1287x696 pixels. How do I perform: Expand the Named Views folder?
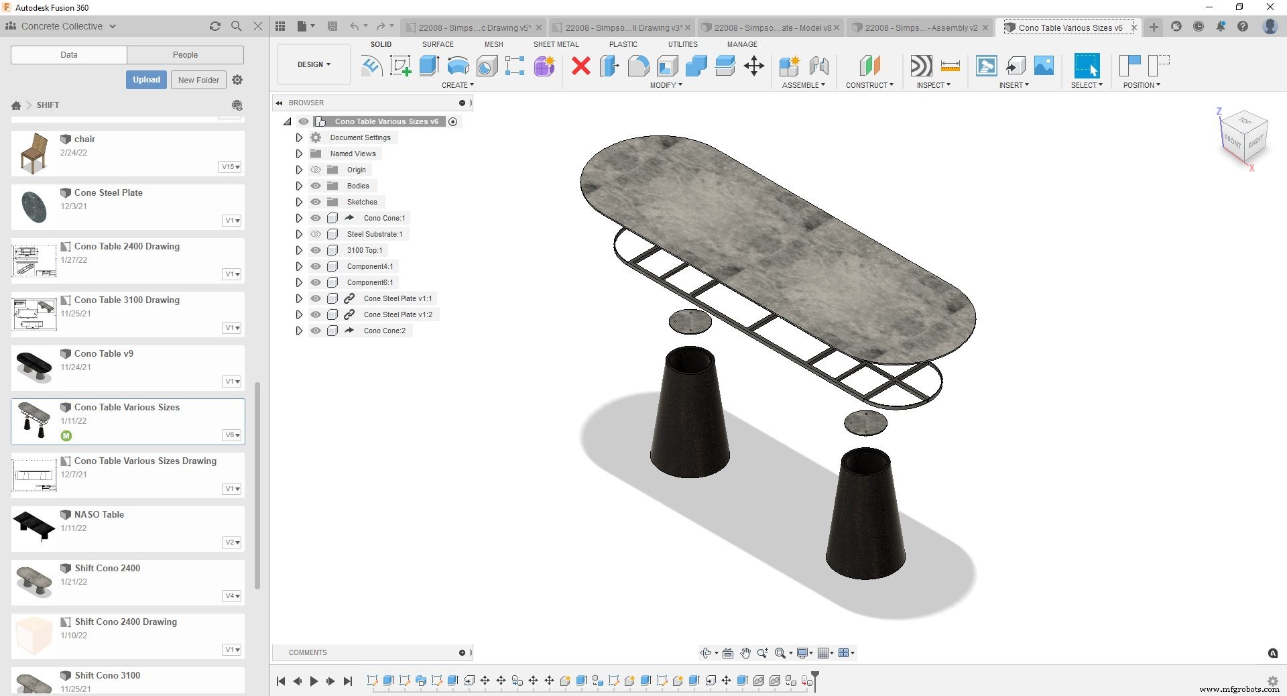click(299, 154)
